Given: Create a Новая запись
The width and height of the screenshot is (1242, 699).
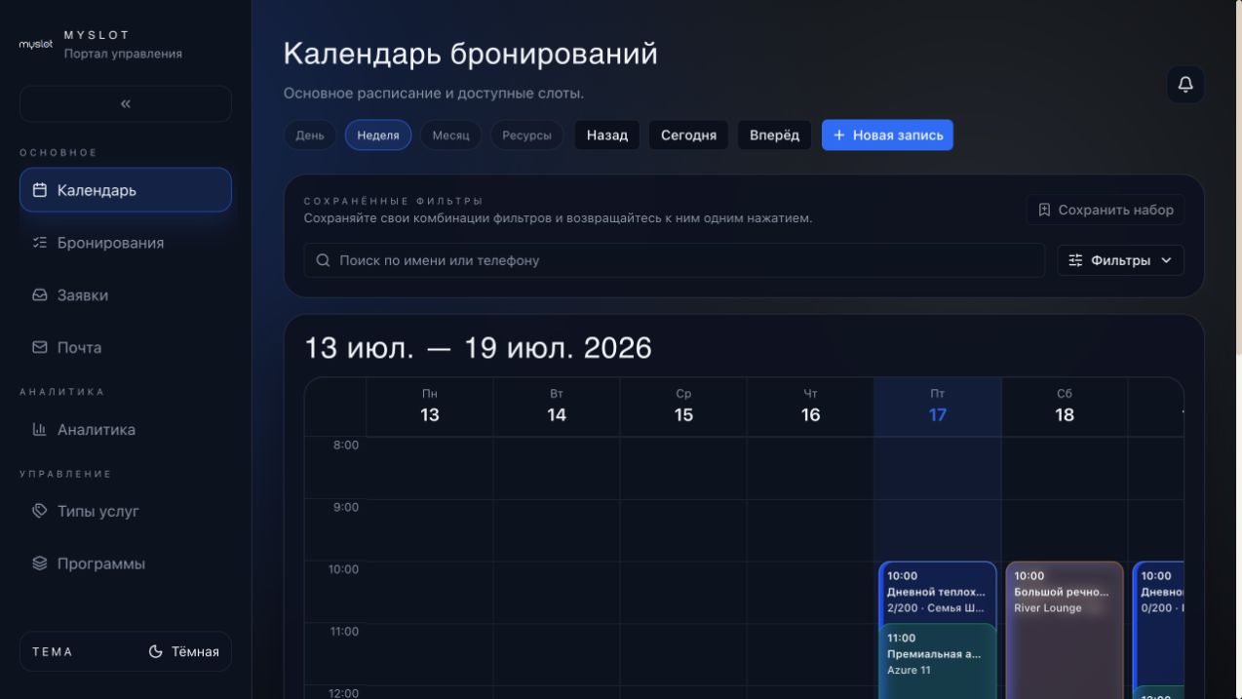Looking at the screenshot, I should (887, 136).
